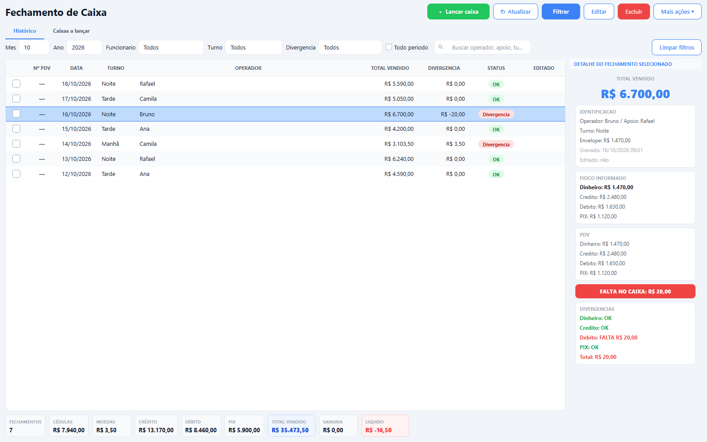Click the SANGRIA summary card

pyautogui.click(x=338, y=426)
